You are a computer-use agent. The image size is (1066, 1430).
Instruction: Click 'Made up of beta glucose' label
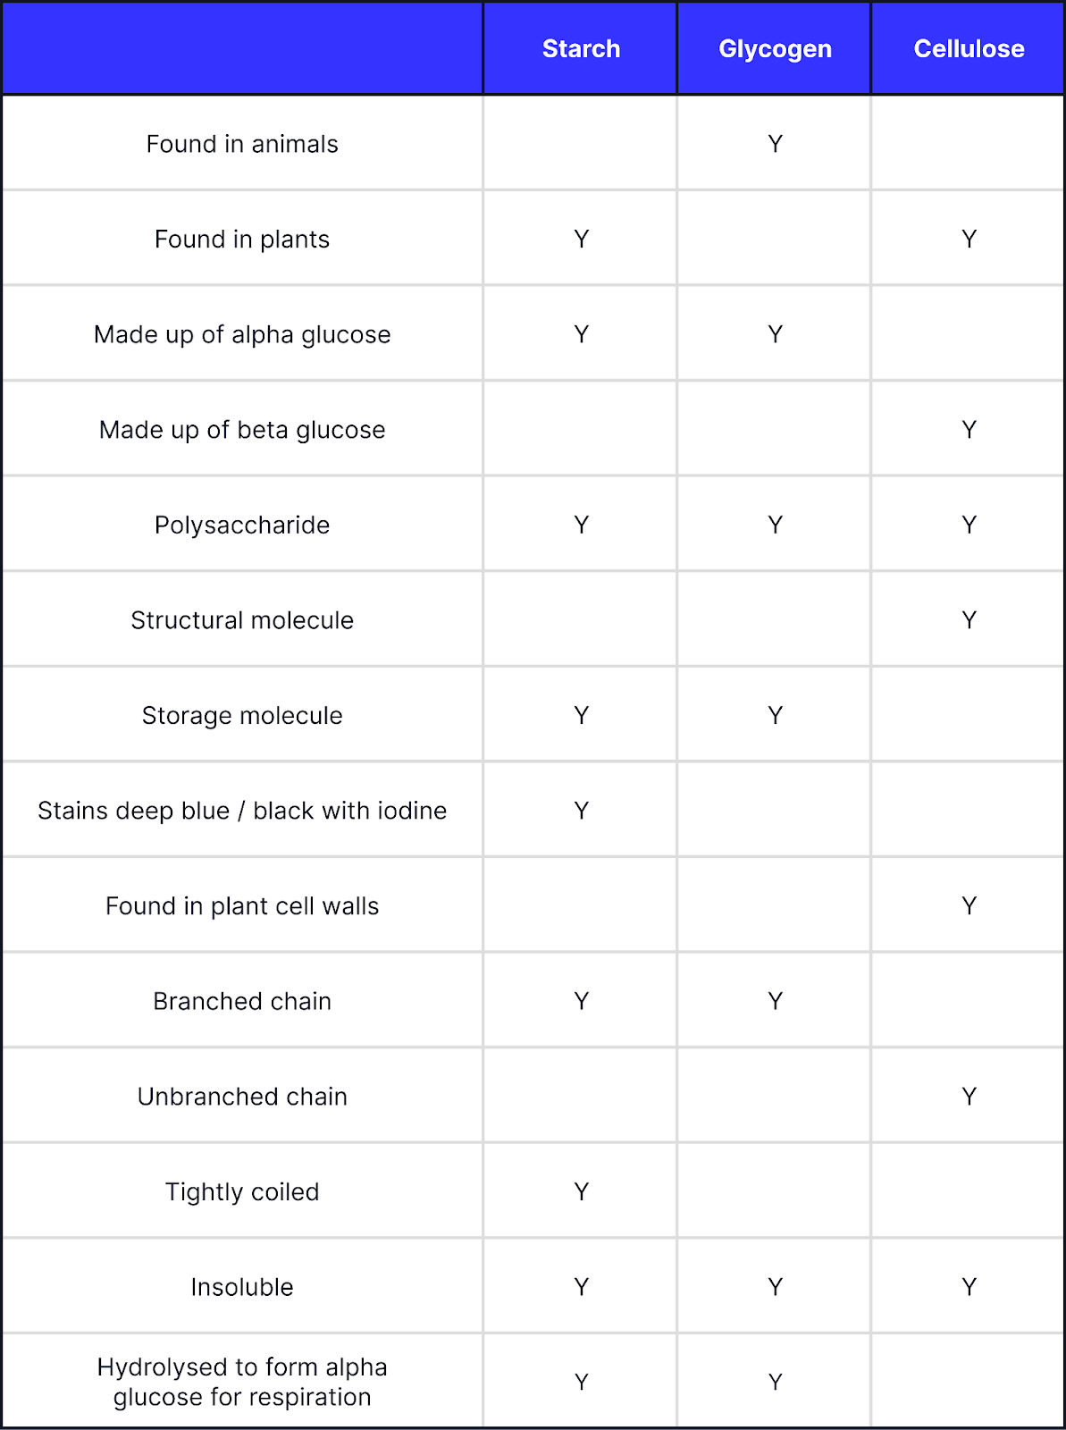(x=242, y=430)
